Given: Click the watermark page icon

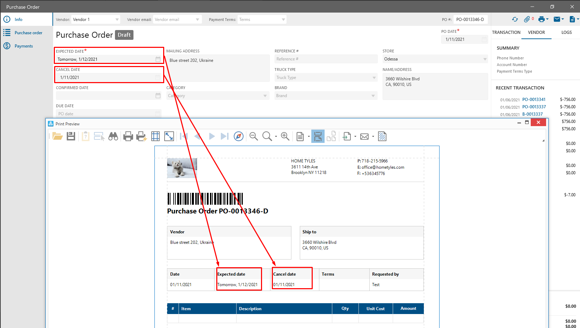Looking at the screenshot, I should point(382,136).
